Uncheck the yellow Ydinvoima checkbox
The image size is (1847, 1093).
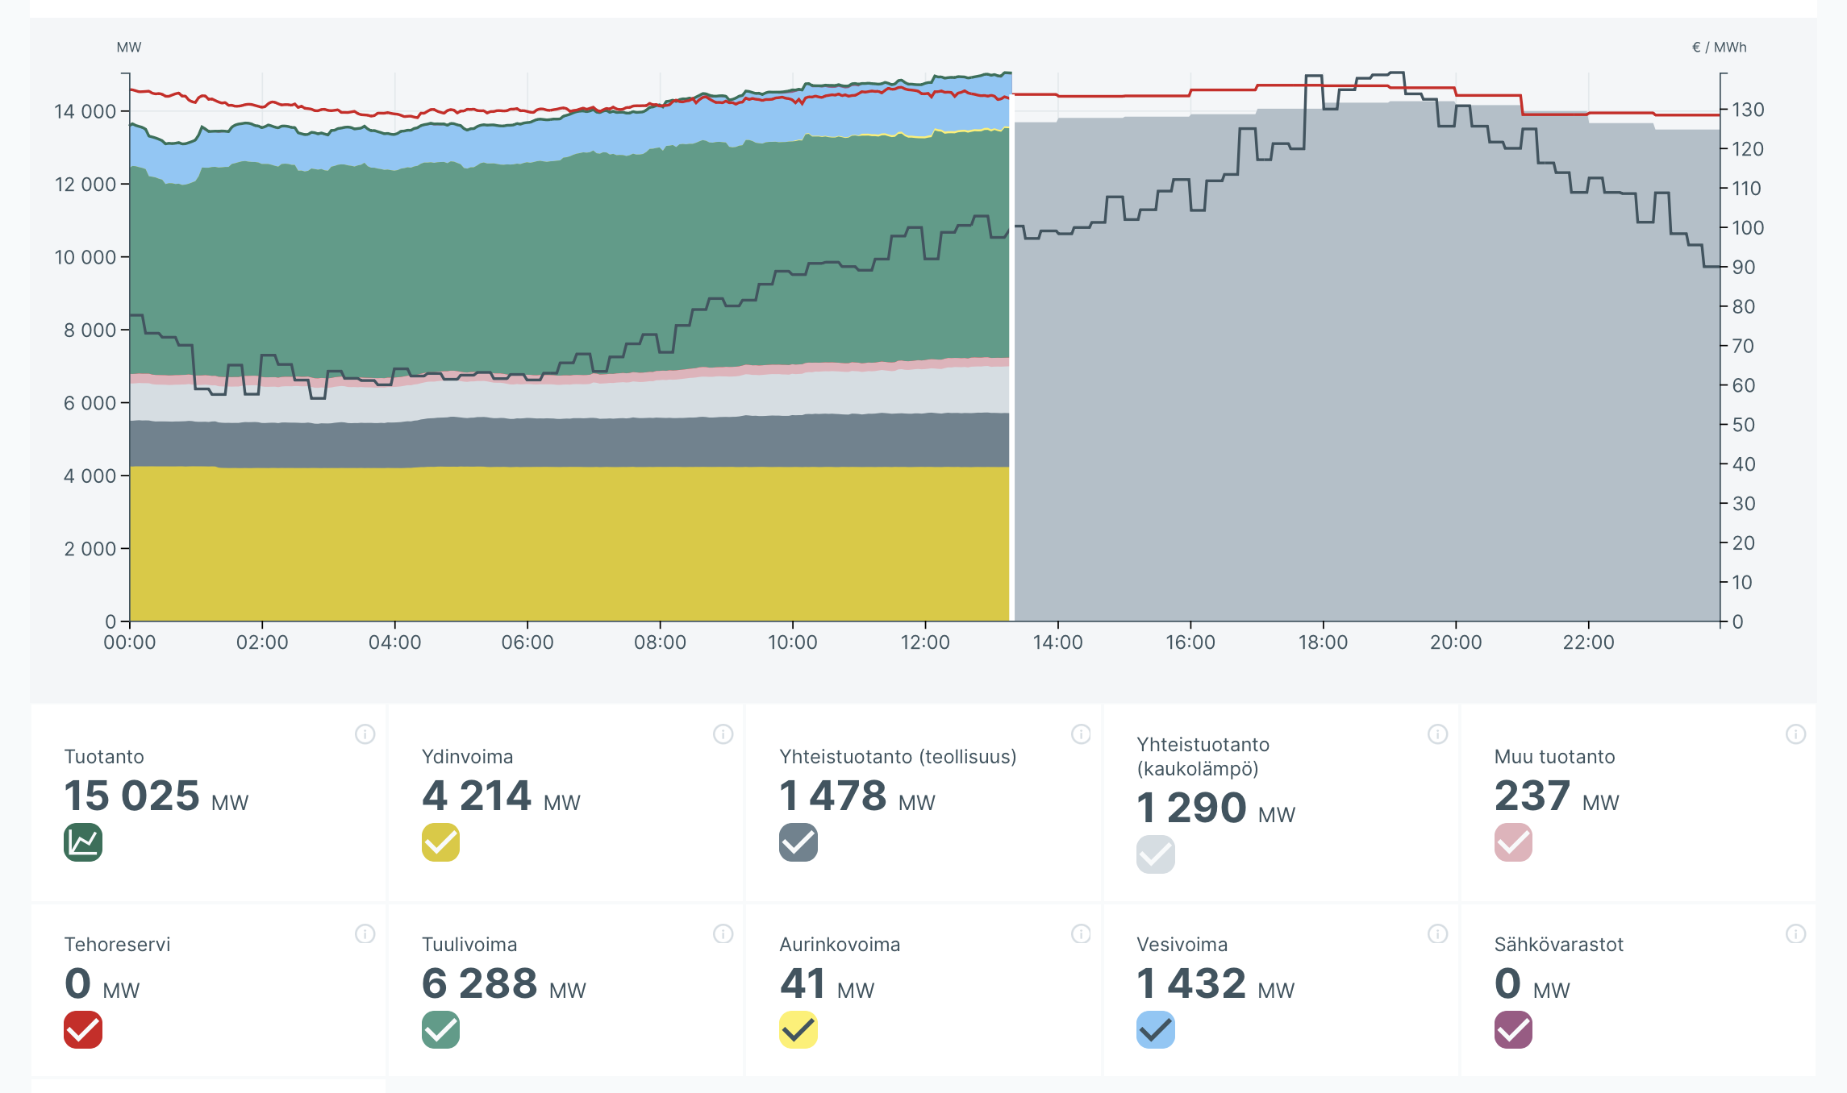tap(441, 842)
